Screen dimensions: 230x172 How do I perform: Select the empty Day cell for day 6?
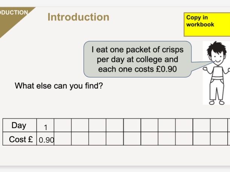(x=132, y=126)
